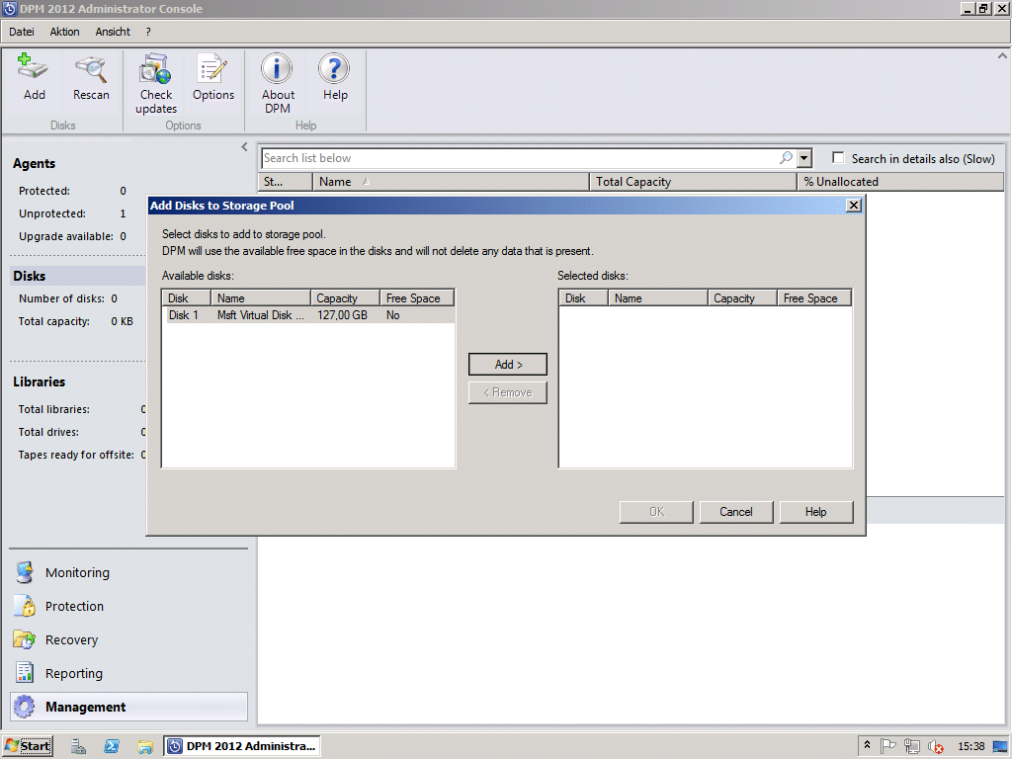Open the Help question mark icon

pyautogui.click(x=335, y=77)
